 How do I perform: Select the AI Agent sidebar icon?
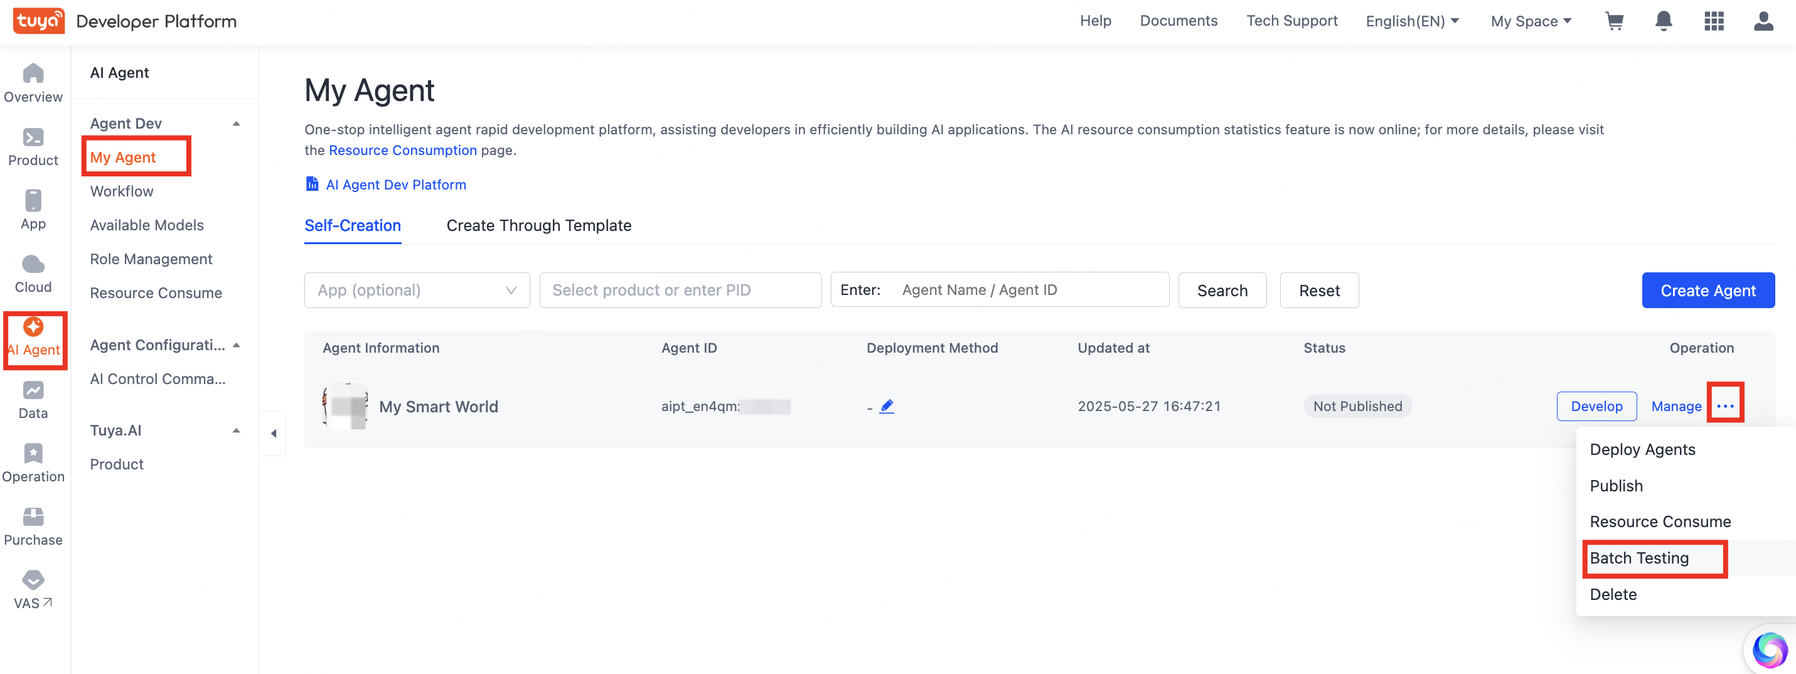33,338
